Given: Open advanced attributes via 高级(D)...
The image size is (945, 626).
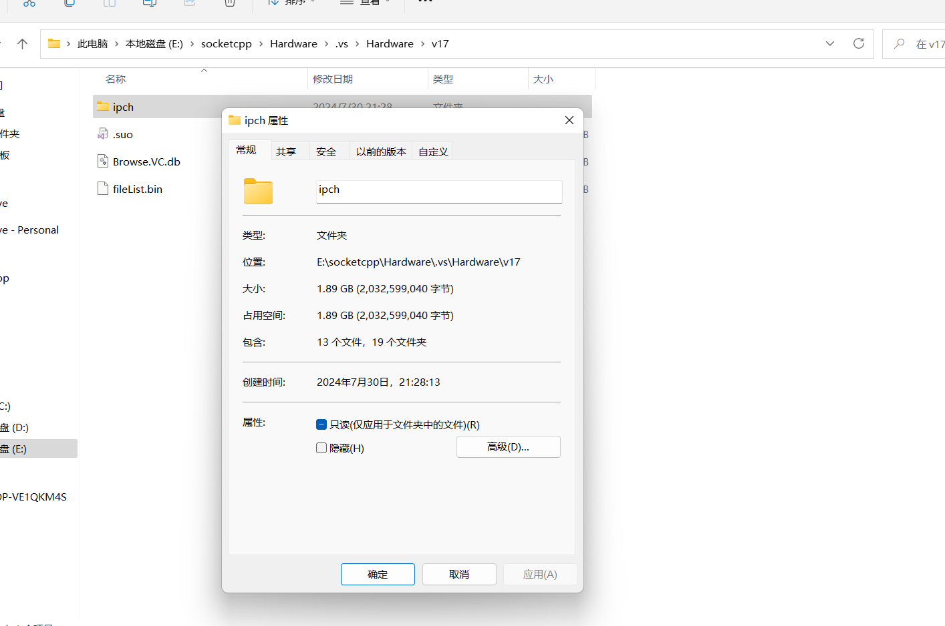Looking at the screenshot, I should [509, 447].
